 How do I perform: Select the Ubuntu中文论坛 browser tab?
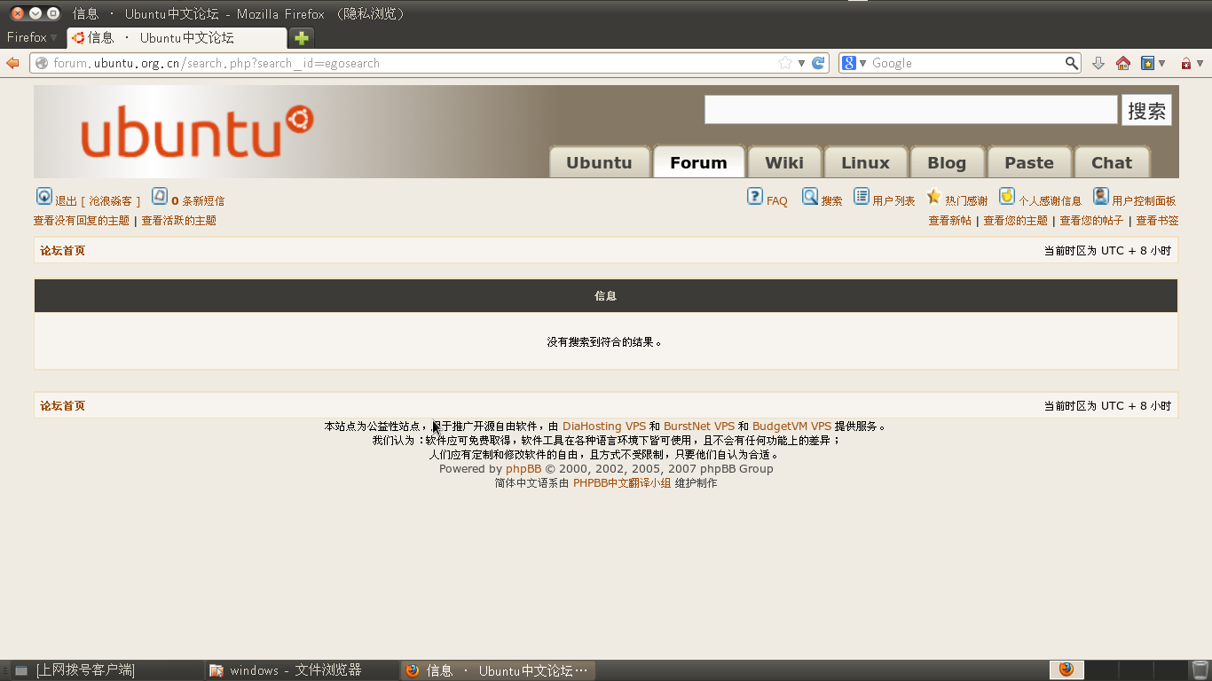tap(177, 38)
